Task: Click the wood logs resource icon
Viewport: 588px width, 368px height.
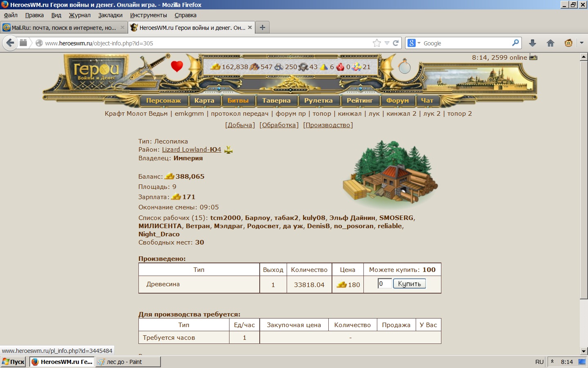Action: [x=254, y=67]
